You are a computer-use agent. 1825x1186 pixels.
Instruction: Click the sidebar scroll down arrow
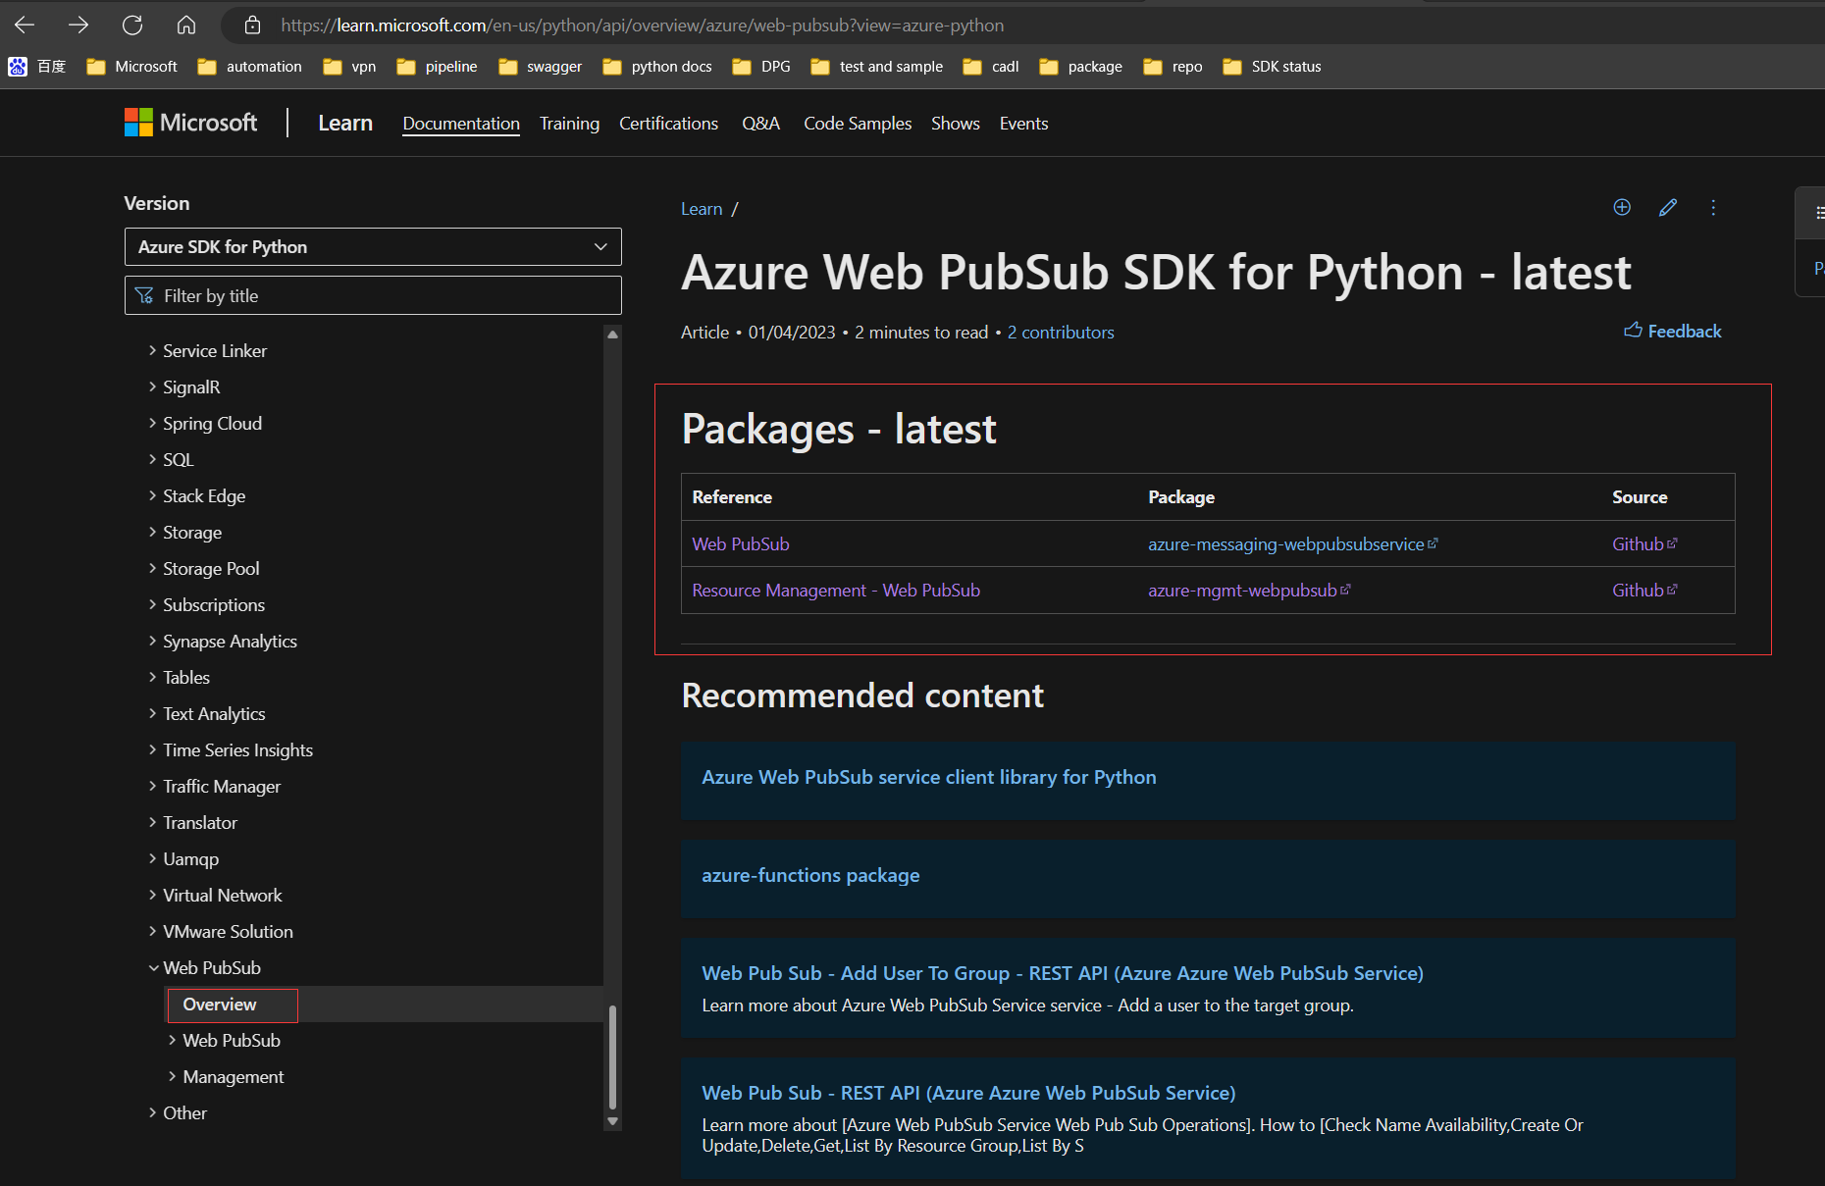613,1121
